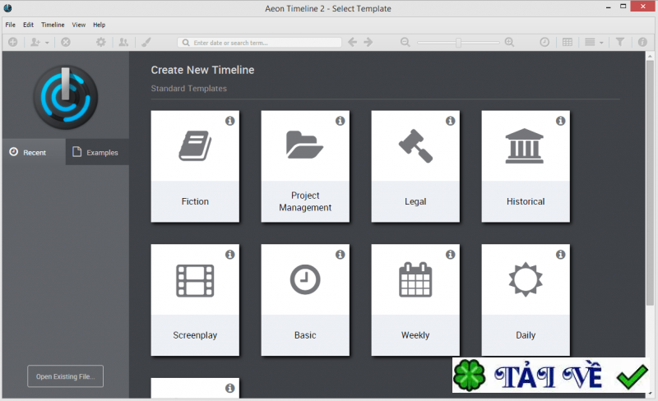The image size is (658, 401).
Task: Click the forward arrow in toolbar
Action: coord(368,42)
